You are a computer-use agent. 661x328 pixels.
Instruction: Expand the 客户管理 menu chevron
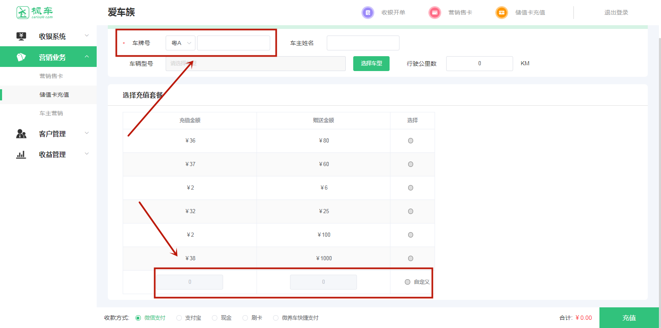click(x=87, y=133)
